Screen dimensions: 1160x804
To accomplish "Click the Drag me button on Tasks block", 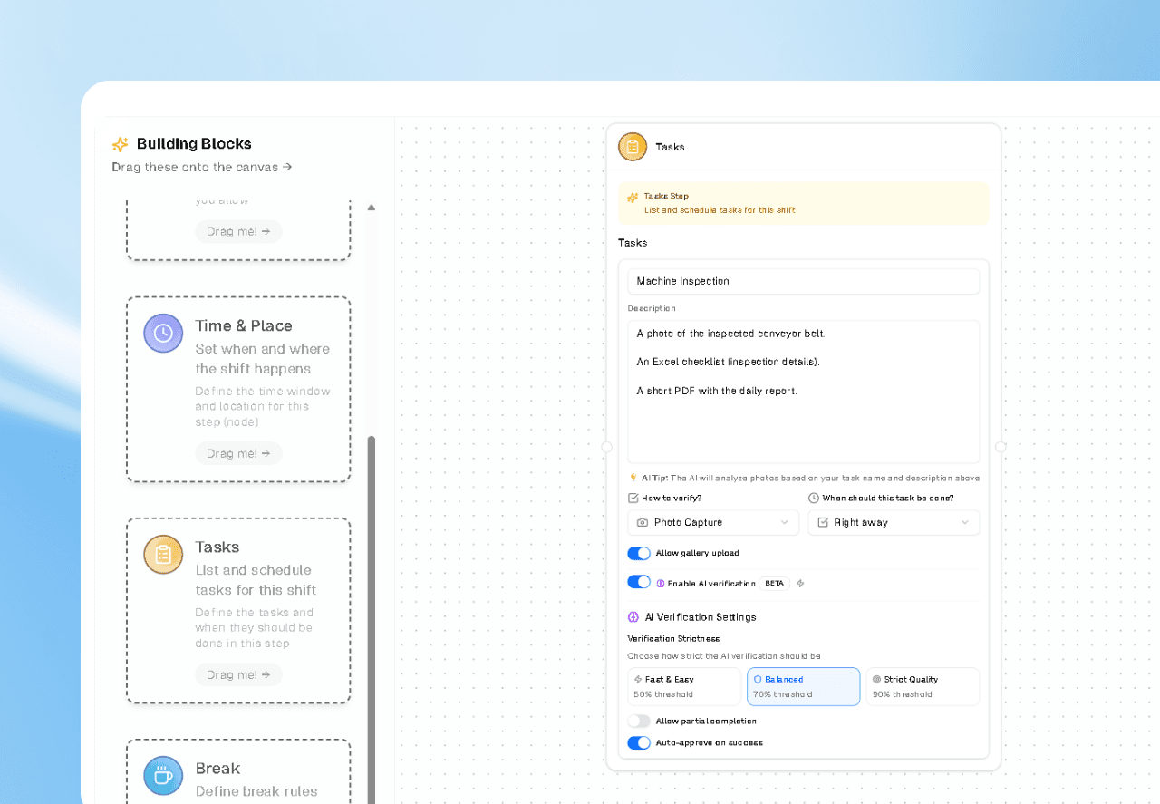I will click(x=238, y=674).
